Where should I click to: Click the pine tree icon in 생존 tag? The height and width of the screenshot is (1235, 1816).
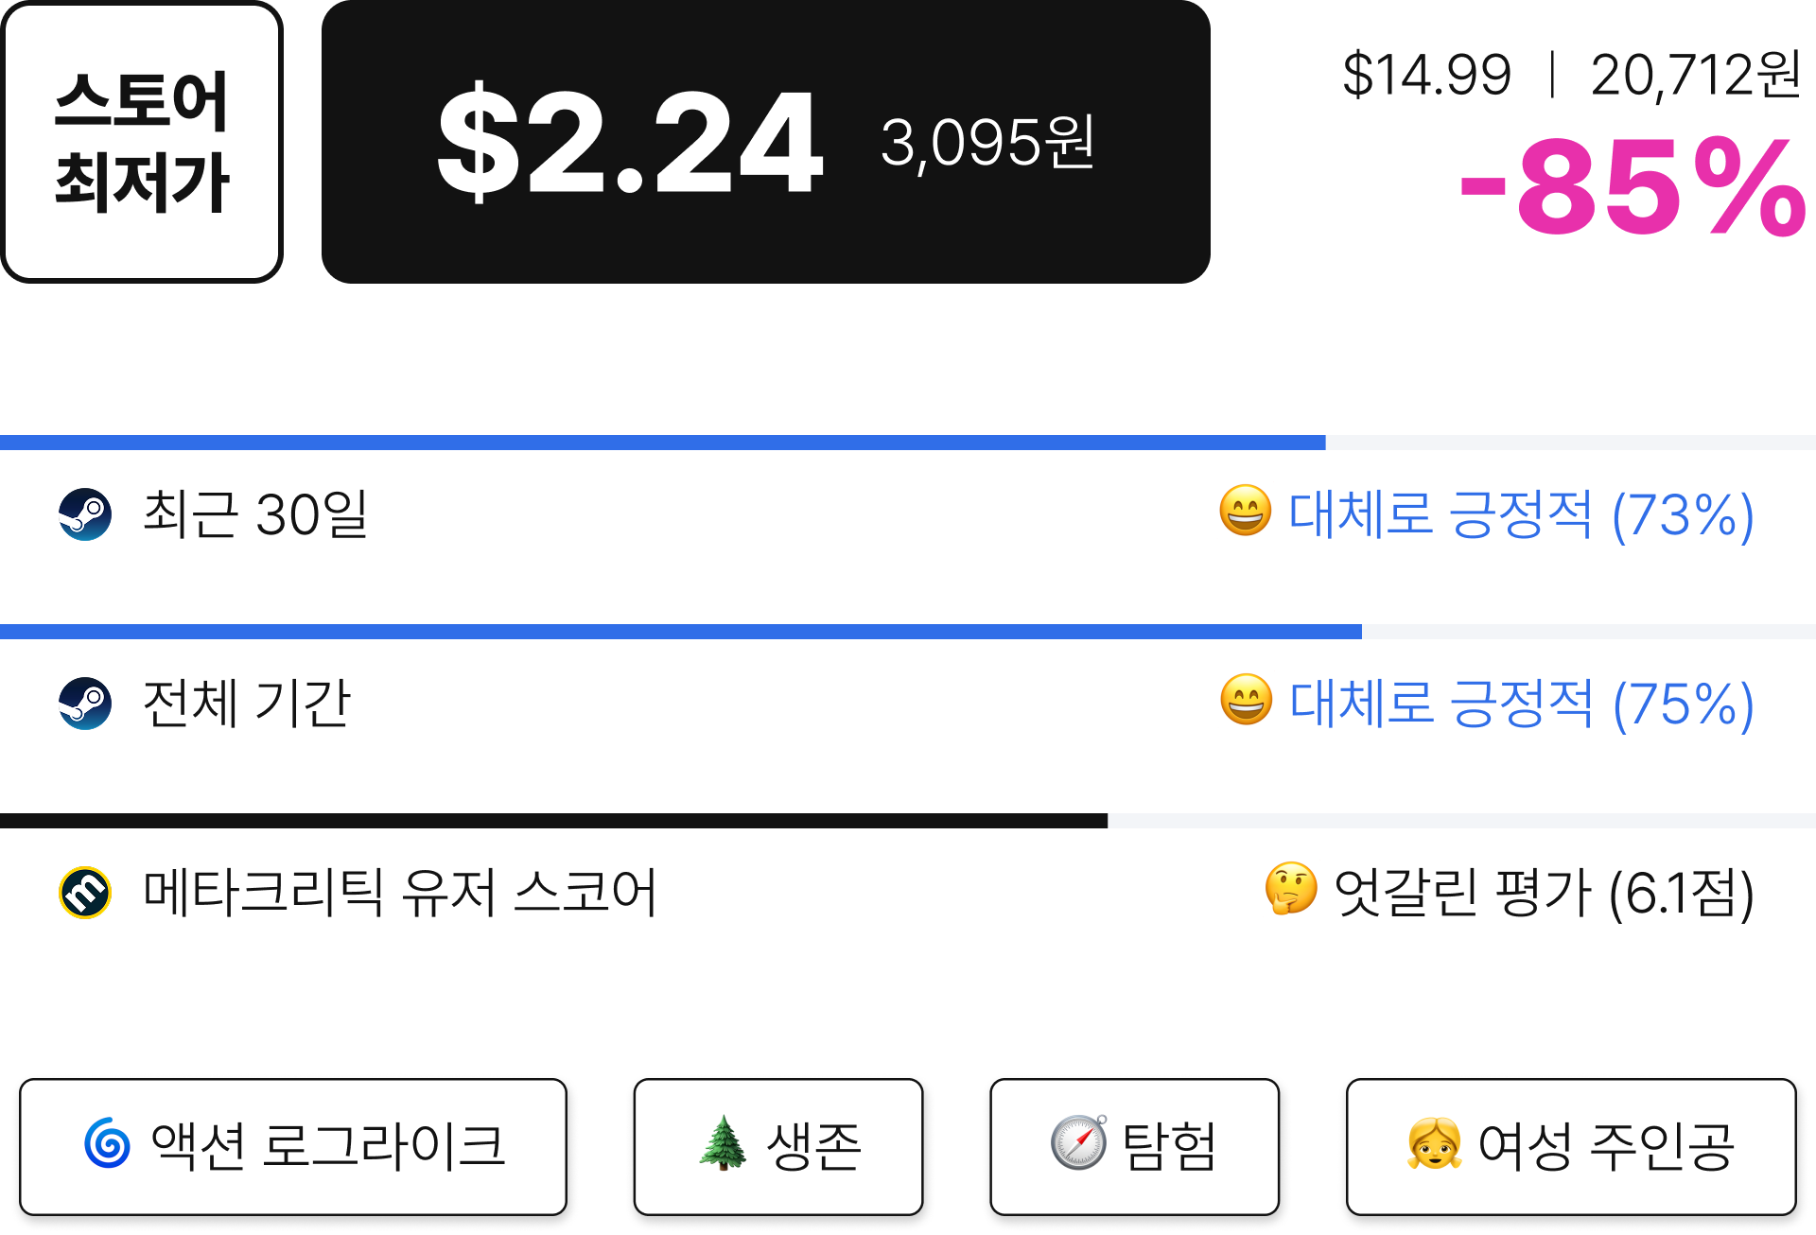pyautogui.click(x=724, y=1142)
